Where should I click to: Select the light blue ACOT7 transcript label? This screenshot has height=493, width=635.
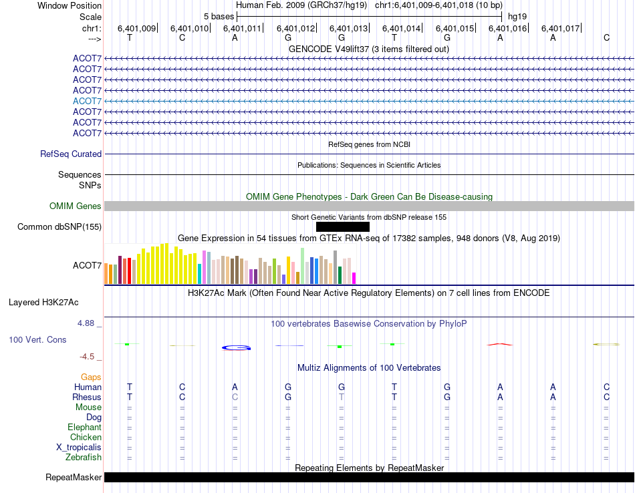pyautogui.click(x=87, y=101)
